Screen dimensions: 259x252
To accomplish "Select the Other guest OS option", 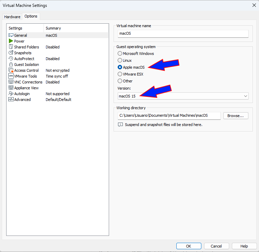I will (x=120, y=81).
